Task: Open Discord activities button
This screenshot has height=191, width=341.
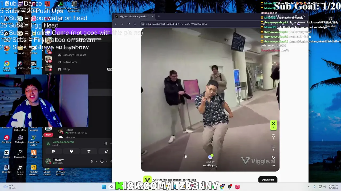Action: coord(89,151)
